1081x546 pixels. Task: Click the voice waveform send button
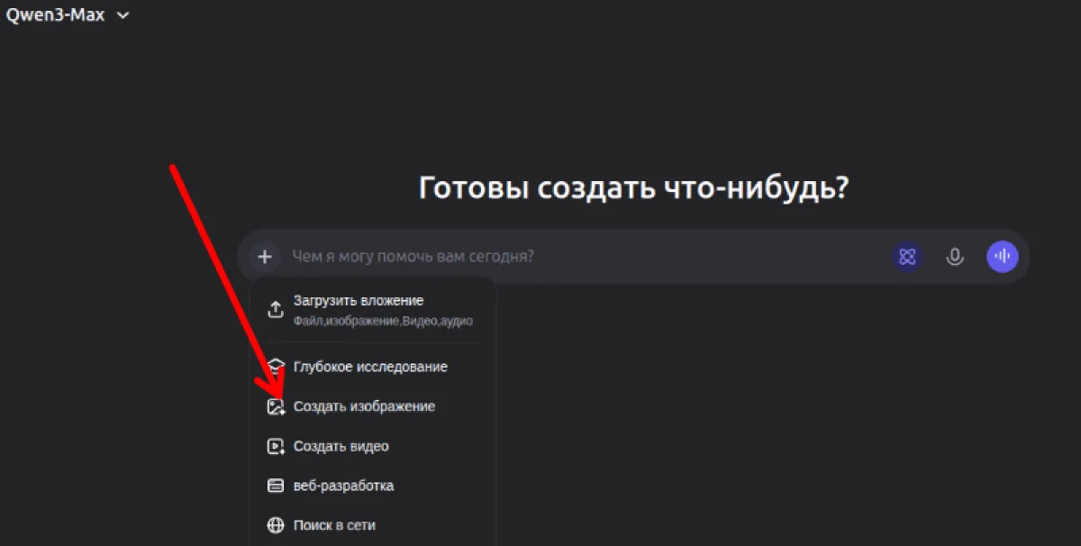(1002, 256)
